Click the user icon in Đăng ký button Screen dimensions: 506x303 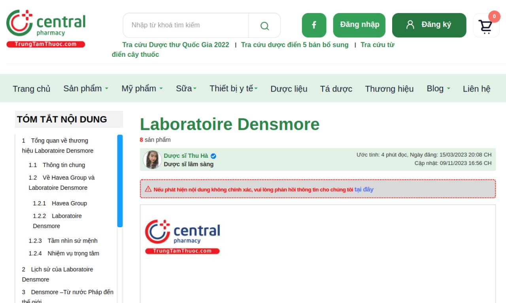[x=410, y=25]
